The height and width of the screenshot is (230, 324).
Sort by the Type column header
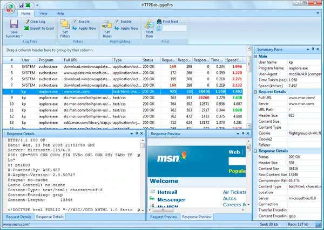click(127, 60)
